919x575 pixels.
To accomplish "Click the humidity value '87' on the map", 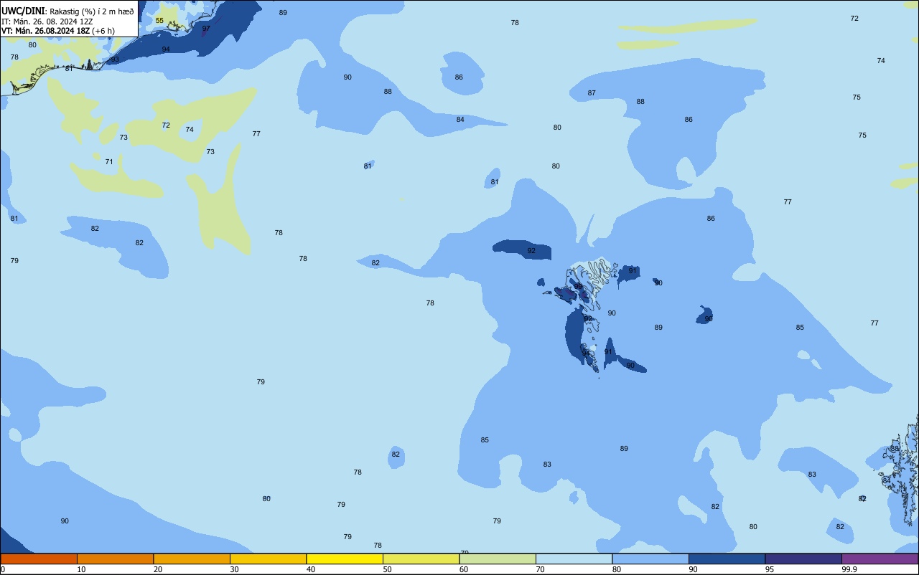I will click(x=592, y=93).
